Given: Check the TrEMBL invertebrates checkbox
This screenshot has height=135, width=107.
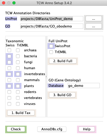Looking at the screenshot, I should tap(18, 74).
